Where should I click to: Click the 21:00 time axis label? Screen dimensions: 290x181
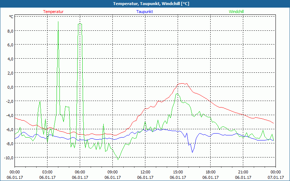point(243,172)
